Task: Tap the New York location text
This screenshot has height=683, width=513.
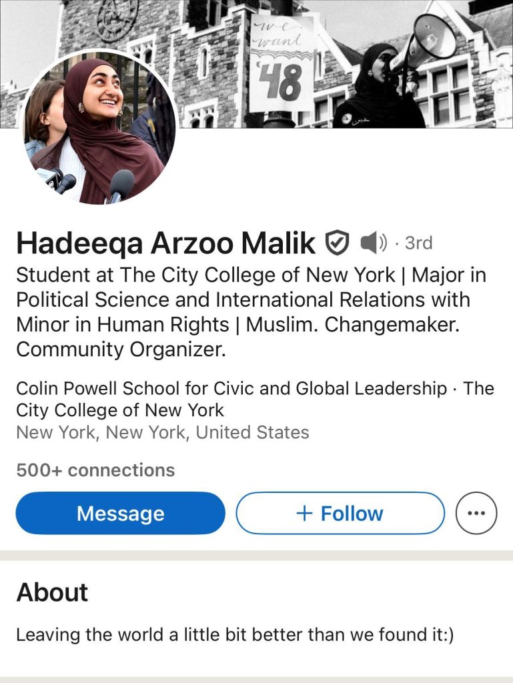Action: click(x=162, y=432)
